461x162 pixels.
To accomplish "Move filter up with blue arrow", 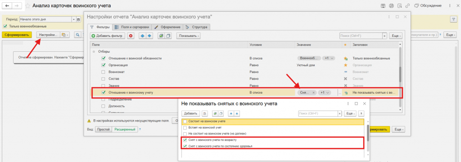I will [143, 36].
